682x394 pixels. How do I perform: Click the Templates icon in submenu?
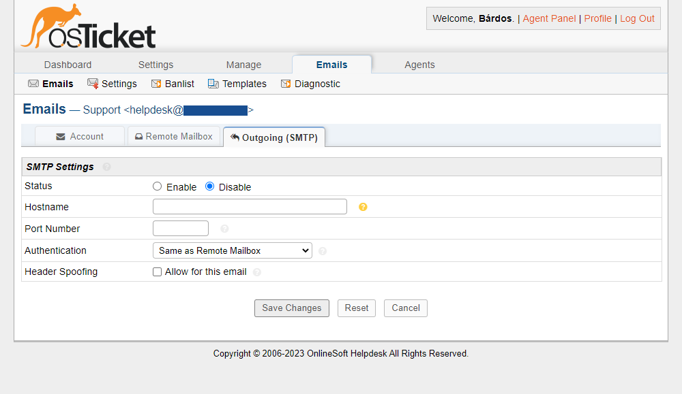click(213, 84)
